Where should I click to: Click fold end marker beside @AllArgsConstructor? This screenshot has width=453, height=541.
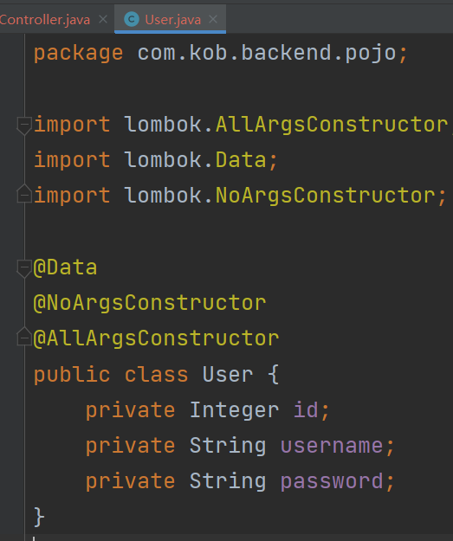24,337
